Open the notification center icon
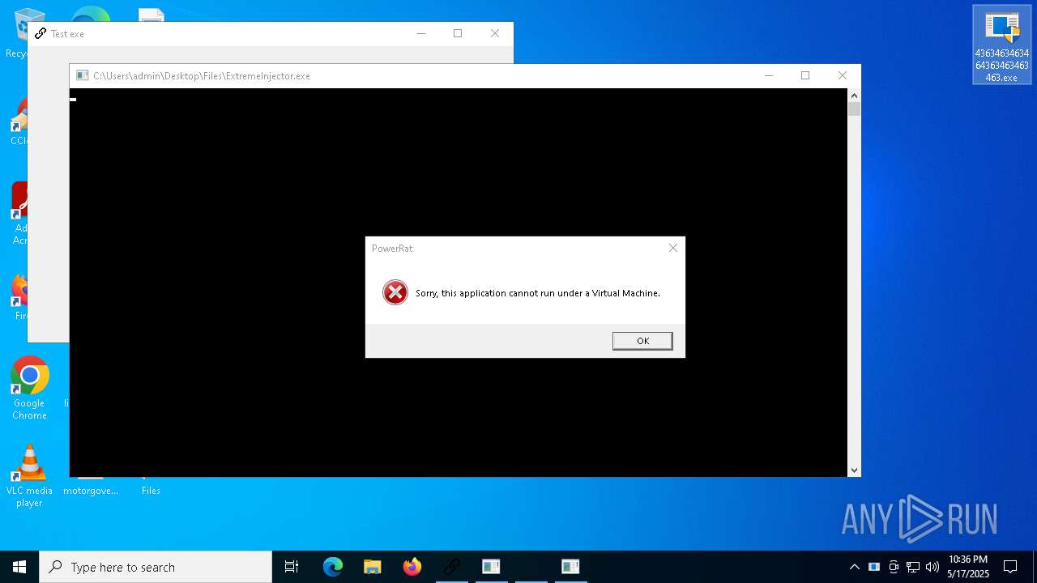Viewport: 1037px width, 583px height. click(x=1010, y=567)
